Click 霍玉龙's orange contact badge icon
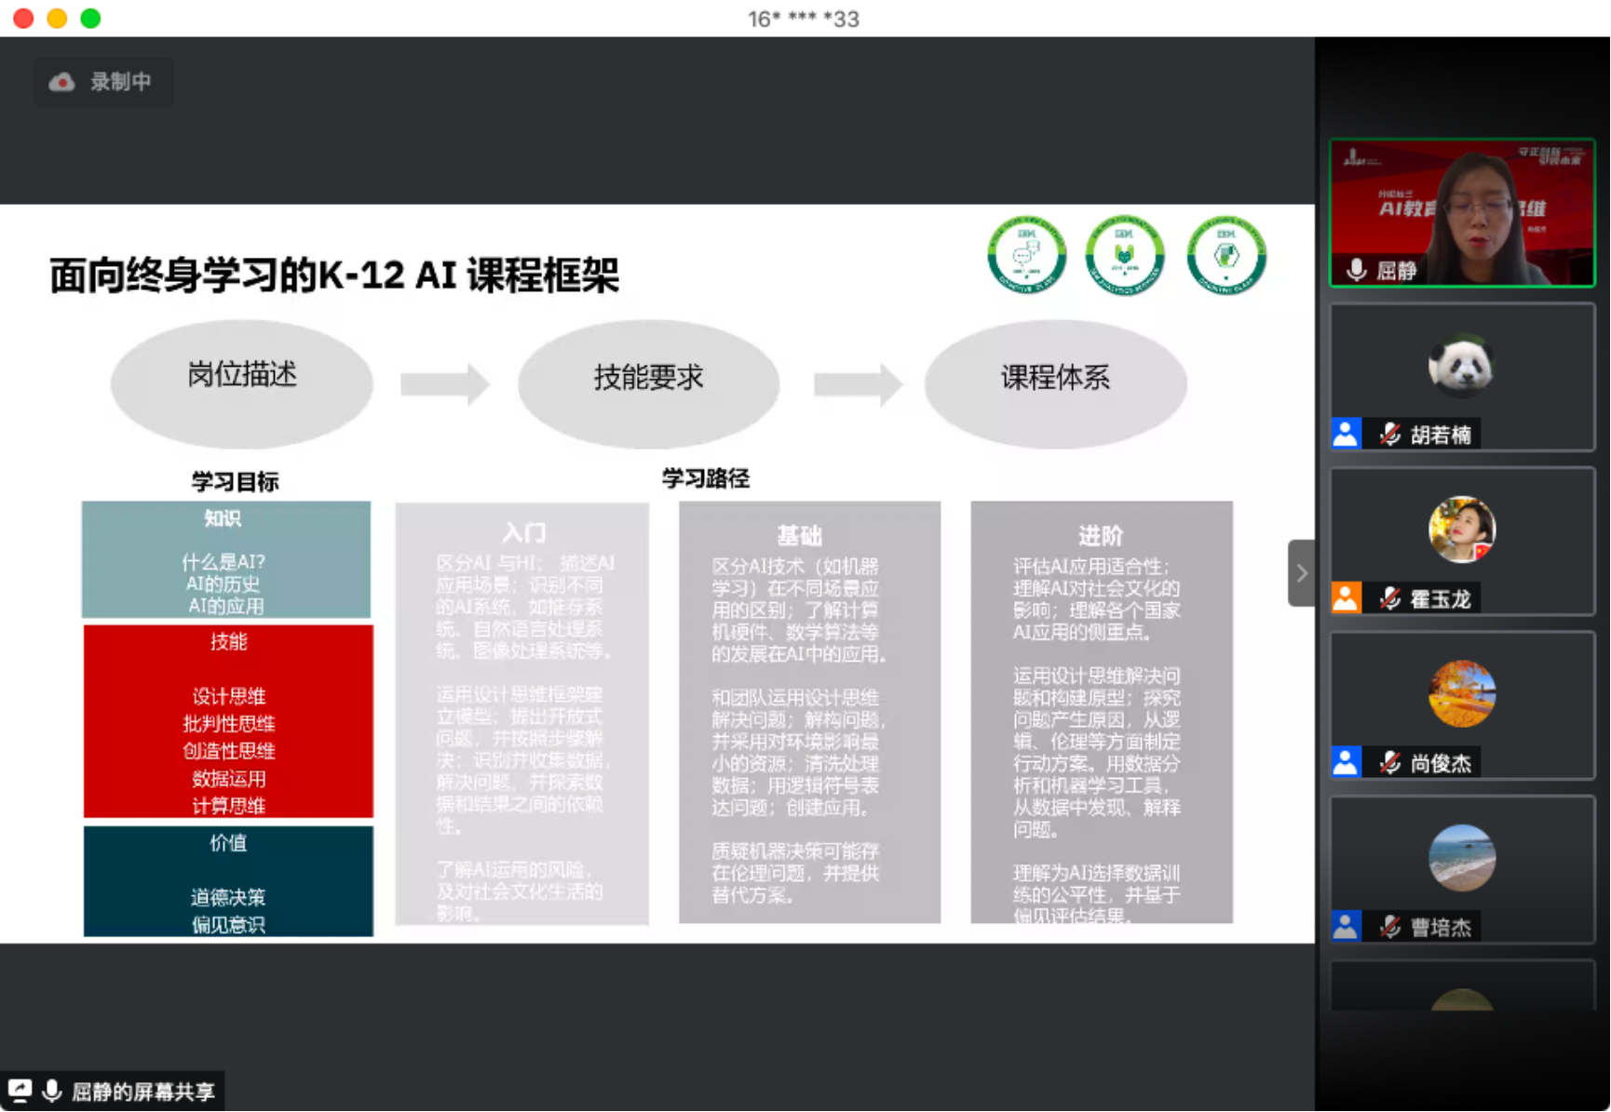Image resolution: width=1611 pixels, height=1112 pixels. pos(1346,598)
